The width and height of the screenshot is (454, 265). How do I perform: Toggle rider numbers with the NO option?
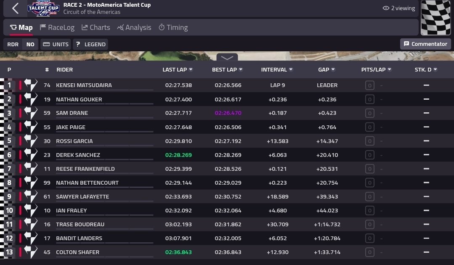point(30,44)
